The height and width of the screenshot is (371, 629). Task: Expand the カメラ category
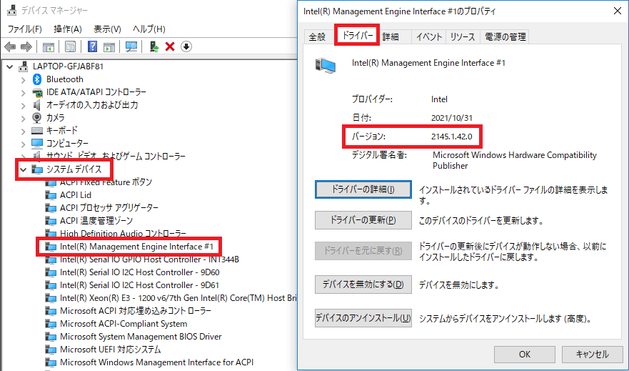tap(24, 119)
